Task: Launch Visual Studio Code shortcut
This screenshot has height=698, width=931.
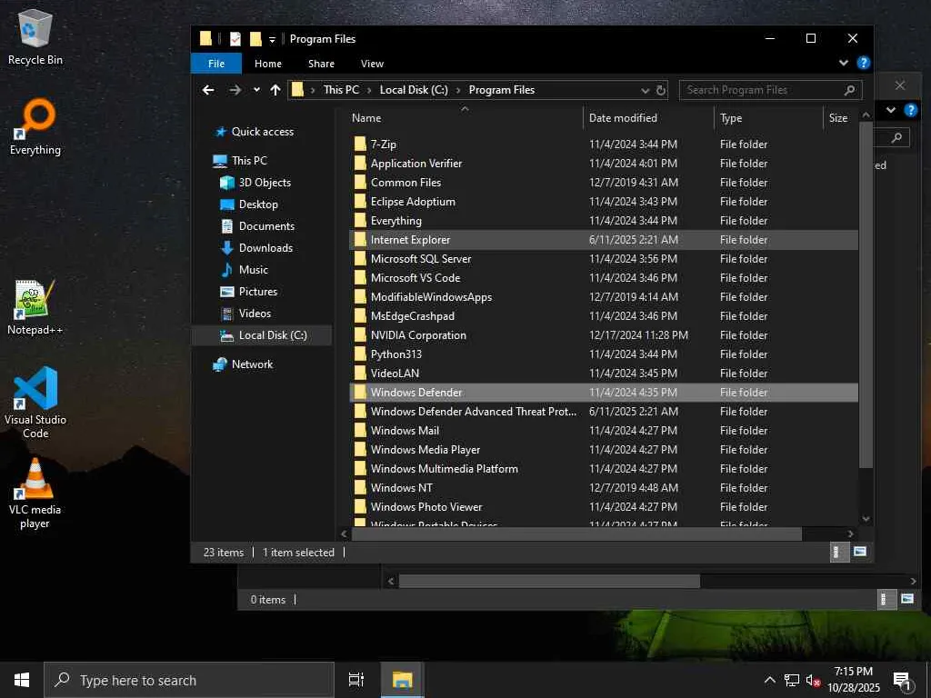Action: (35, 402)
